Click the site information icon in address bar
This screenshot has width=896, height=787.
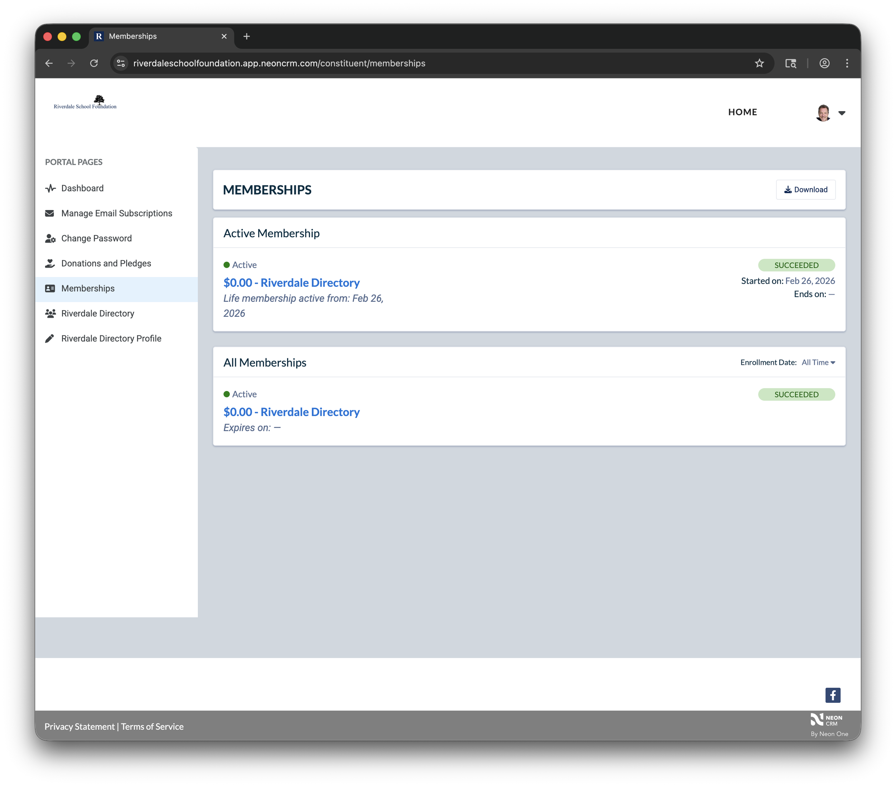tap(121, 63)
